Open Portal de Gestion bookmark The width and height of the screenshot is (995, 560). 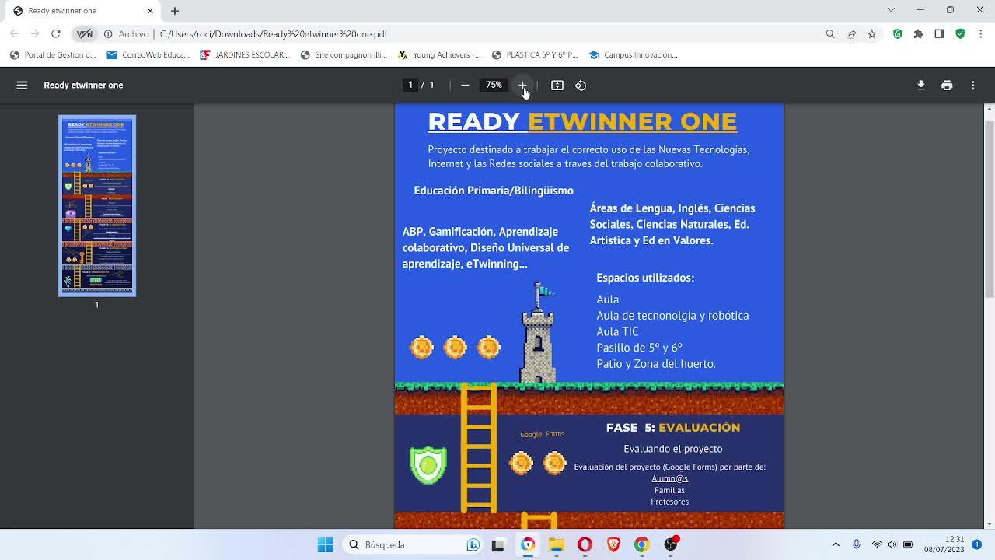pos(53,55)
